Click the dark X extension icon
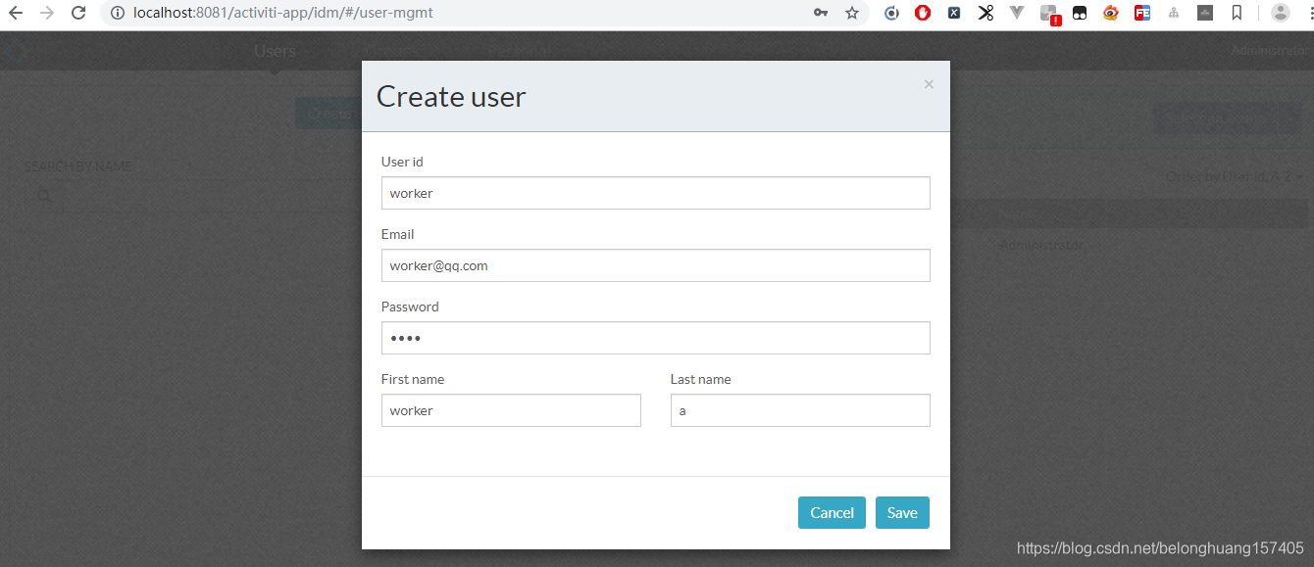 coord(954,13)
